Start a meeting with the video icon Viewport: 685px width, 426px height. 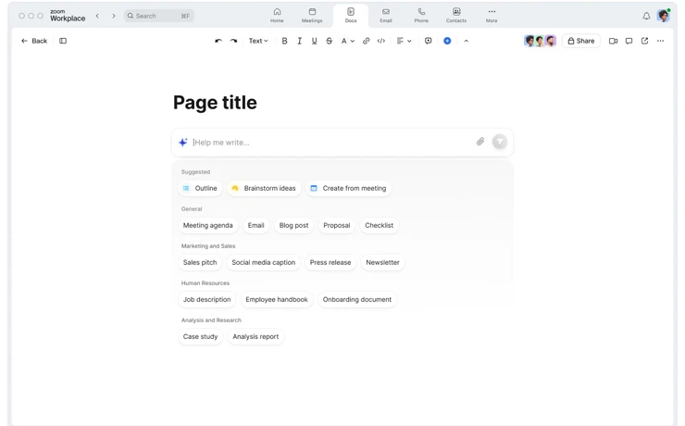[614, 41]
